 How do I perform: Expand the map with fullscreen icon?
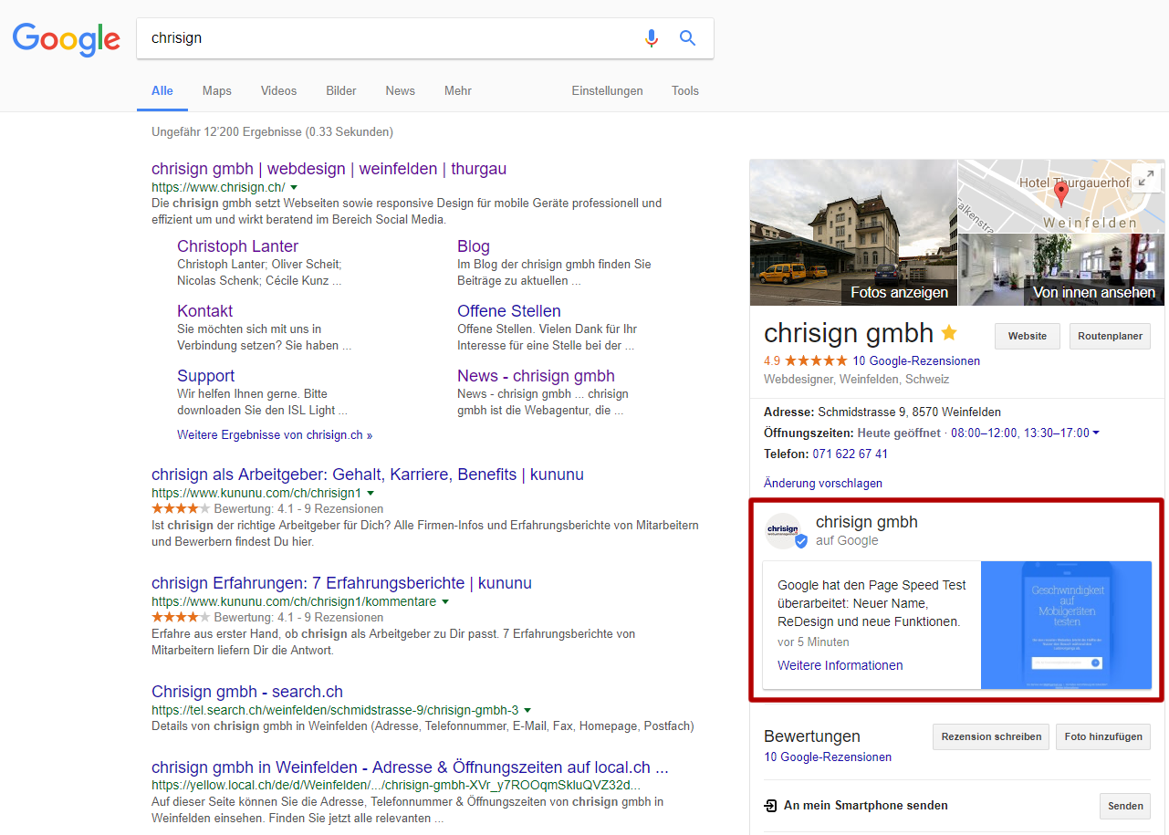1145,178
